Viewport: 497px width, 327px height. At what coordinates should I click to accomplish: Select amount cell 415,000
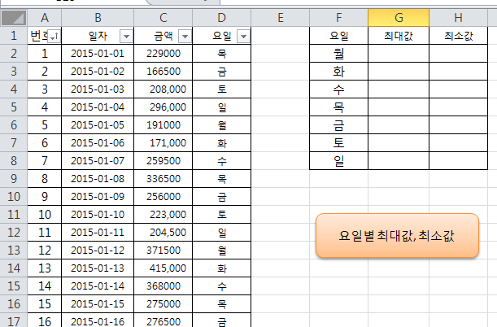point(163,268)
